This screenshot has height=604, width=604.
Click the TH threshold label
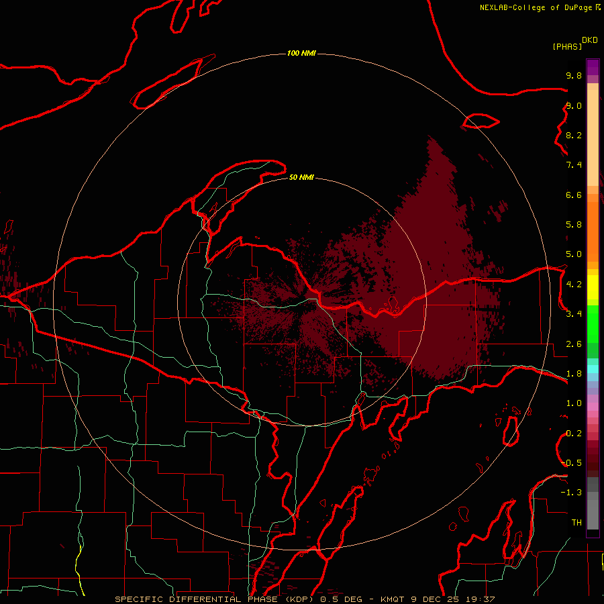pos(576,523)
